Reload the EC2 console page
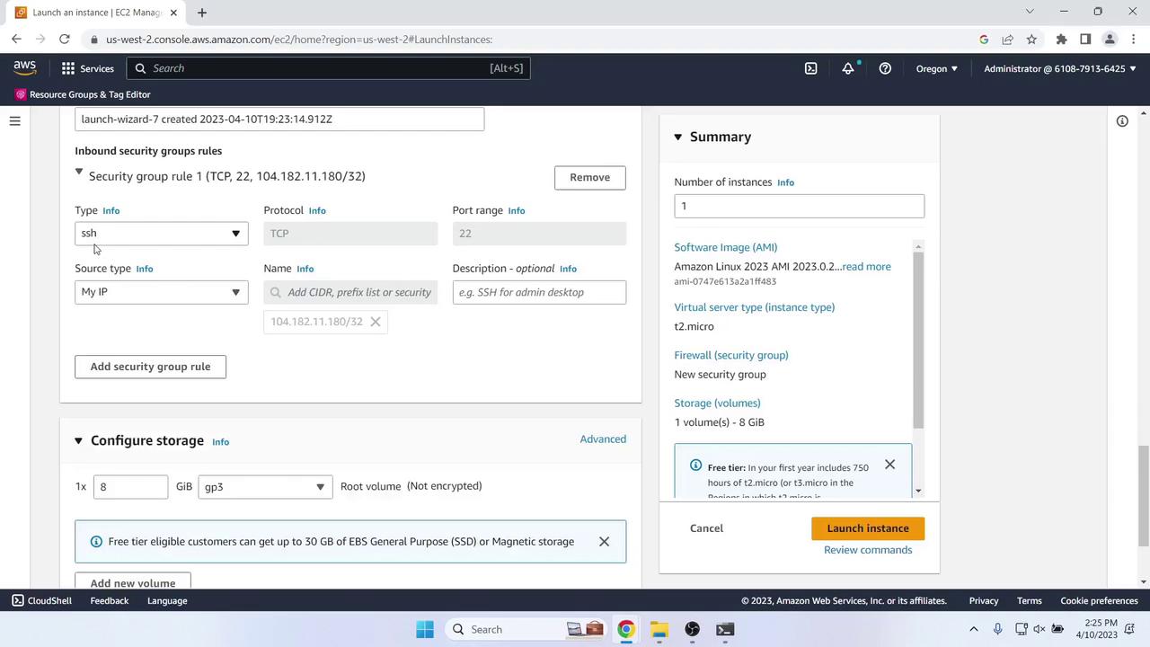The image size is (1150, 647). tap(64, 40)
